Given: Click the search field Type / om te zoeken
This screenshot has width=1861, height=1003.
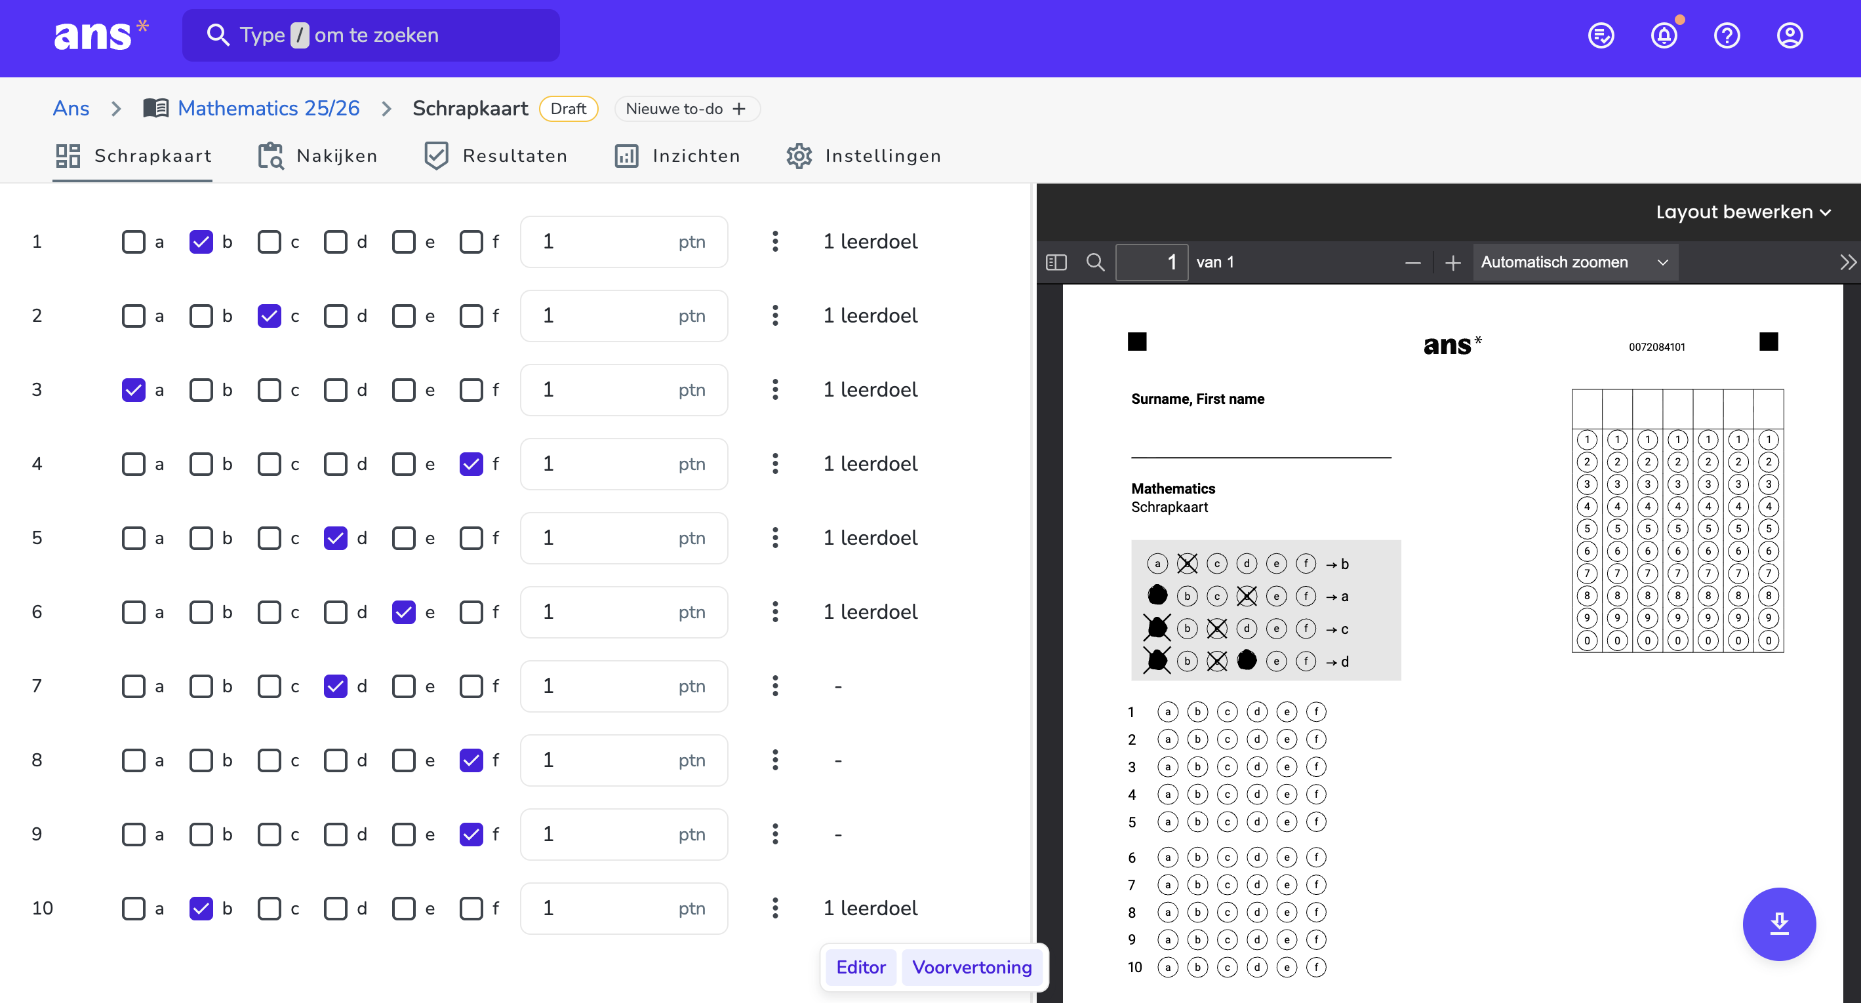Looking at the screenshot, I should click(x=370, y=35).
